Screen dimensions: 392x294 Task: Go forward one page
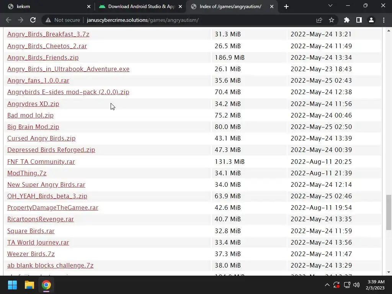pyautogui.click(x=21, y=20)
